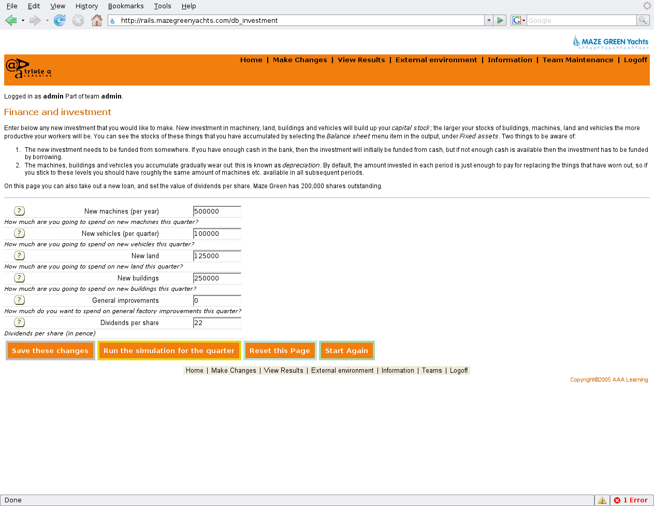The width and height of the screenshot is (654, 506).
Task: Open the Tools menu
Action: pos(163,6)
